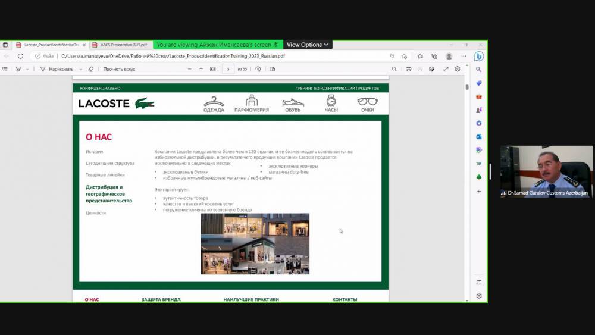Open the View Options dropdown
The width and height of the screenshot is (595, 335).
(308, 45)
